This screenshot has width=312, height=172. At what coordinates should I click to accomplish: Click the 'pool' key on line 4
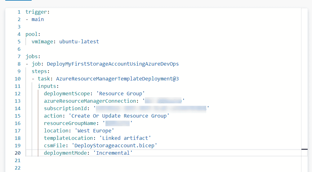(x=31, y=34)
